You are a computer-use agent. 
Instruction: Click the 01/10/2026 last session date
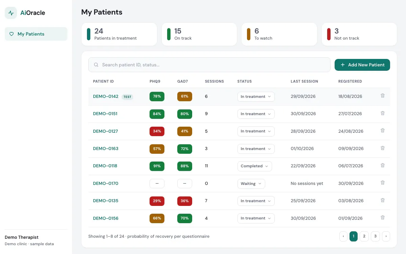(302, 149)
